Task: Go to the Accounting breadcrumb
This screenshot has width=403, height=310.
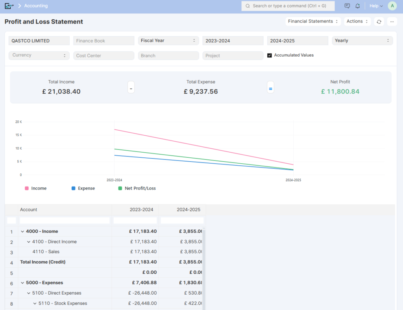Action: pos(36,6)
